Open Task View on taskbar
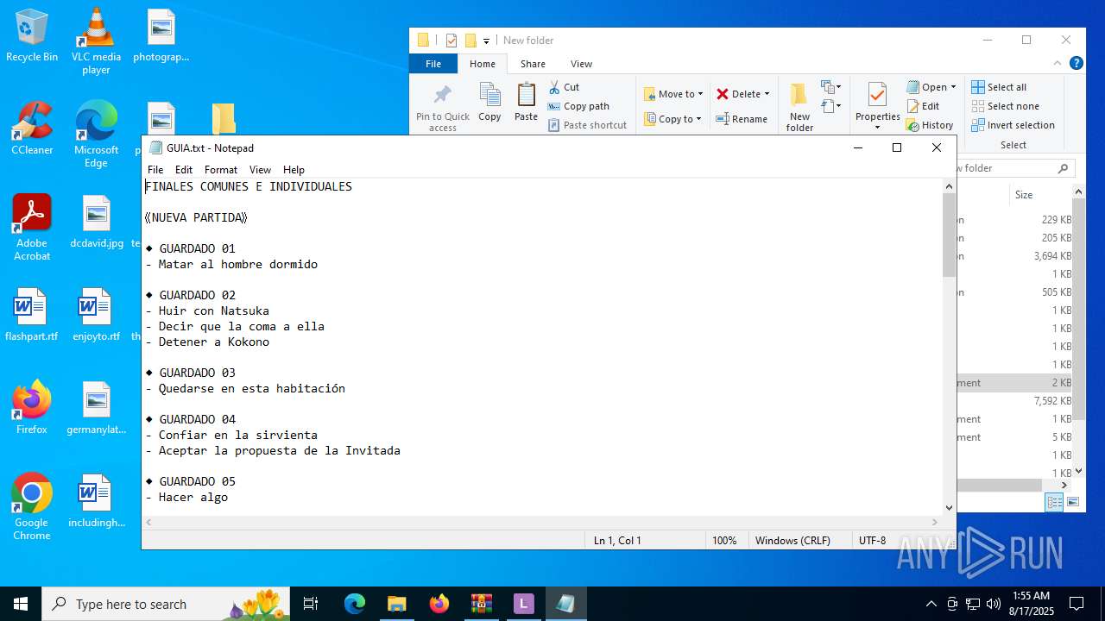This screenshot has height=621, width=1105. pos(312,604)
